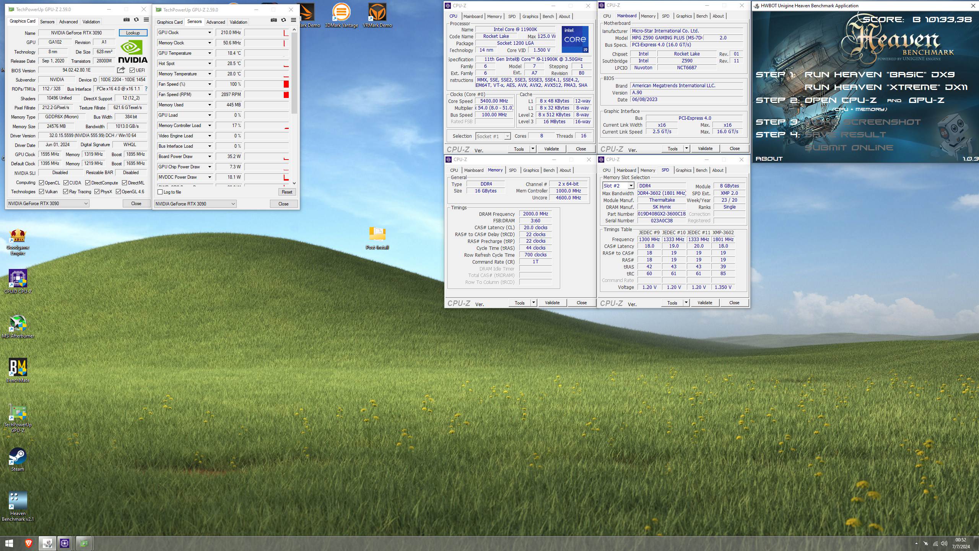
Task: Click Close button in CPU-Z Mainboard window
Action: 734,148
